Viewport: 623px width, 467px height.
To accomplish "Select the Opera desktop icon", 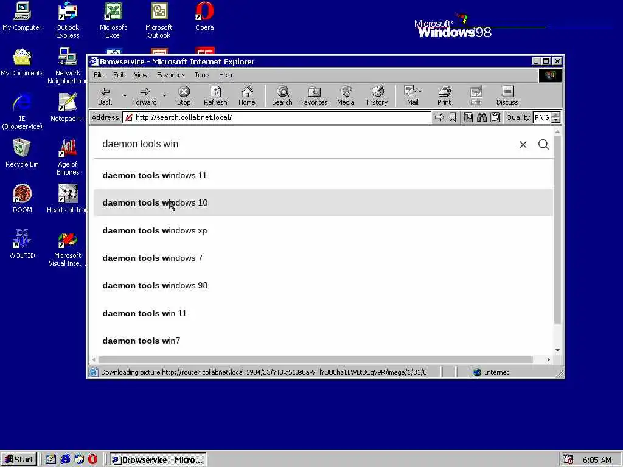I will click(x=204, y=16).
